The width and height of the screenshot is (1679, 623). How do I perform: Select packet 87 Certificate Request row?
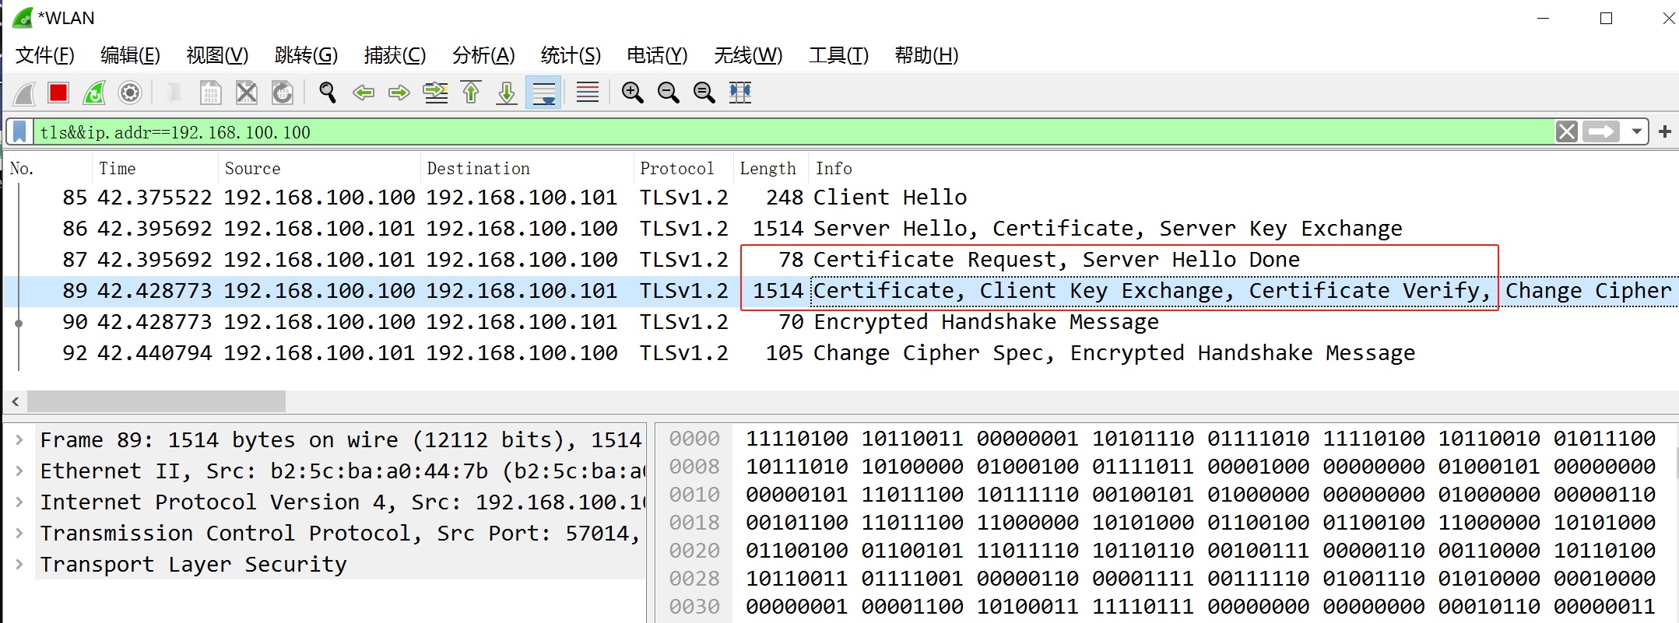[841, 260]
